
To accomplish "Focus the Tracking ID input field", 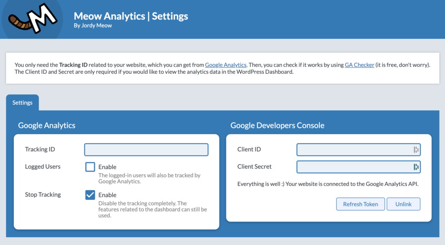I will [146, 149].
